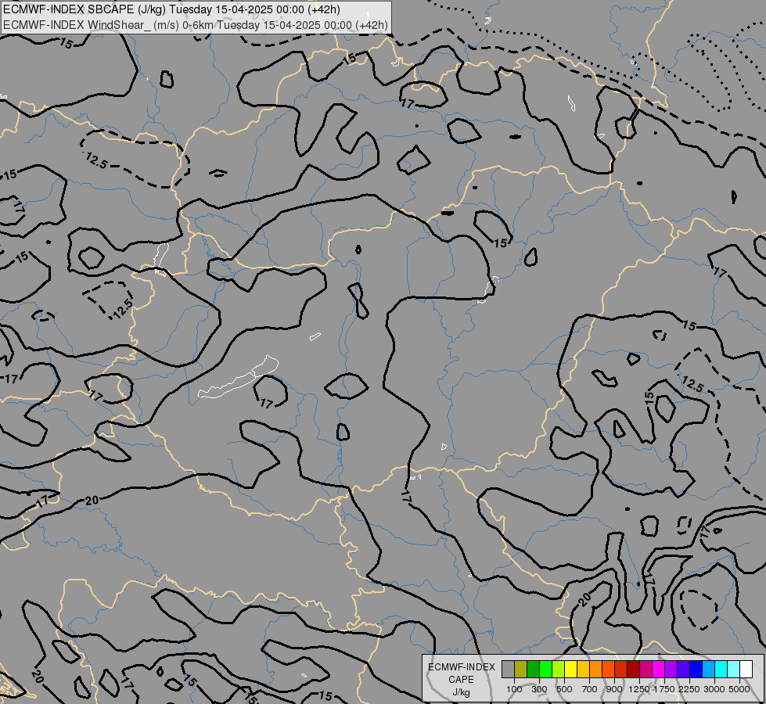Click the "900" legend value
This screenshot has width=766, height=704.
(x=614, y=689)
